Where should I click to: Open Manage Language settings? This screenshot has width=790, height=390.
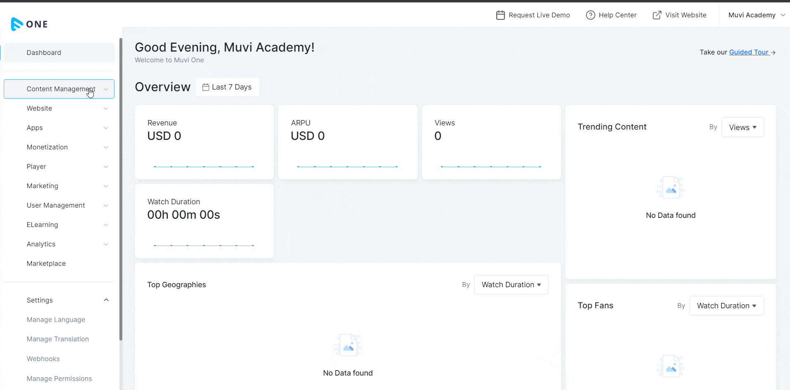point(56,320)
